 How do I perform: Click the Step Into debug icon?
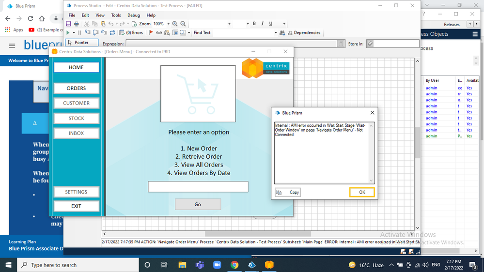88,33
